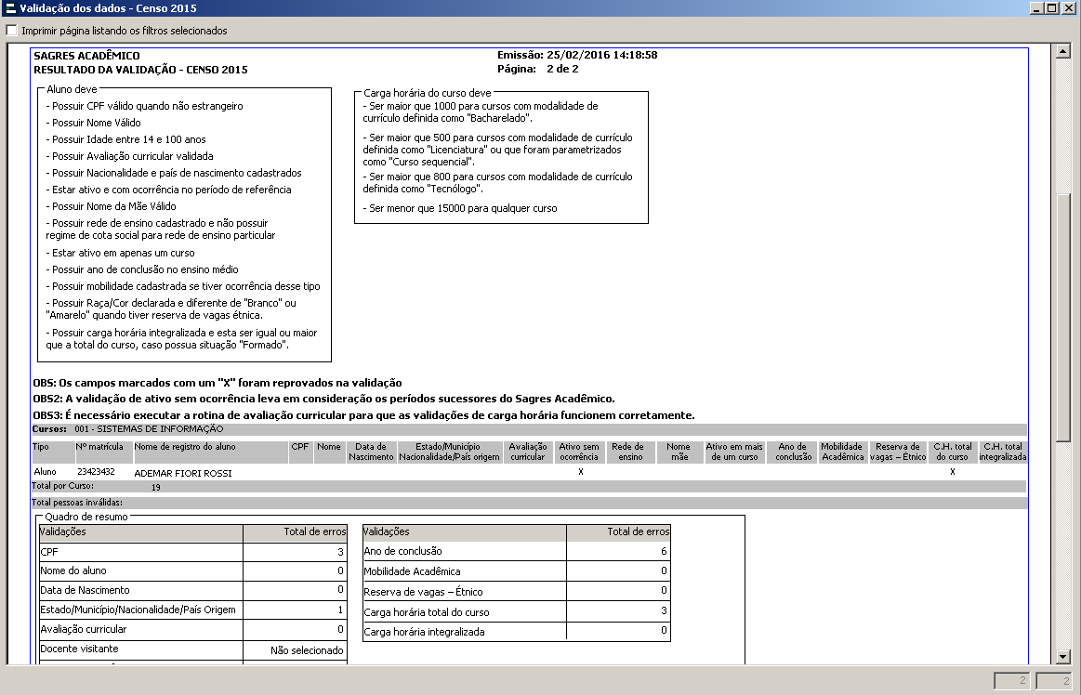The image size is (1081, 695).
Task: Click the application icon in the title bar
Action: click(x=9, y=7)
